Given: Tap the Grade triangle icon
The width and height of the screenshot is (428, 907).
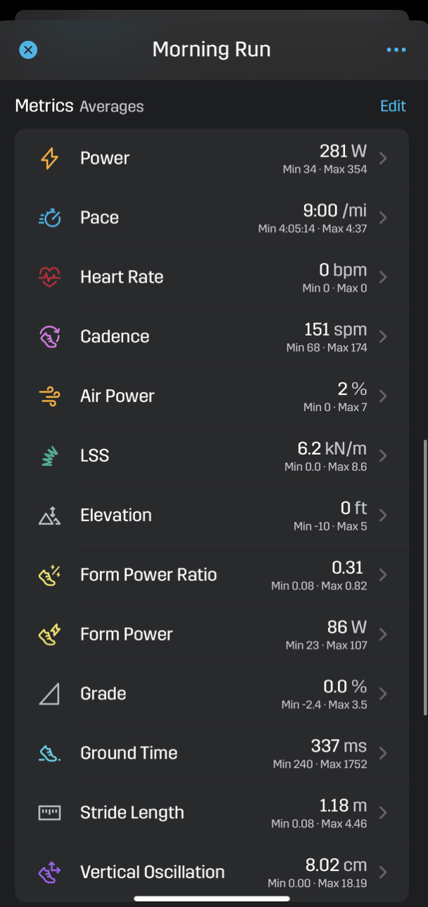Looking at the screenshot, I should pyautogui.click(x=49, y=694).
